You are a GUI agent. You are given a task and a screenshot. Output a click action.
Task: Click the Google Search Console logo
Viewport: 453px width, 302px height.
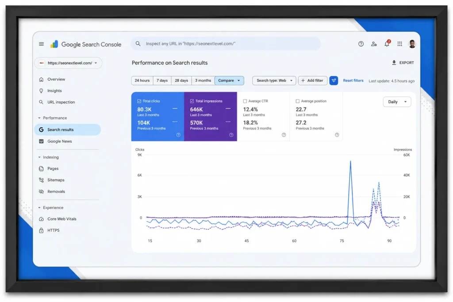coord(86,44)
